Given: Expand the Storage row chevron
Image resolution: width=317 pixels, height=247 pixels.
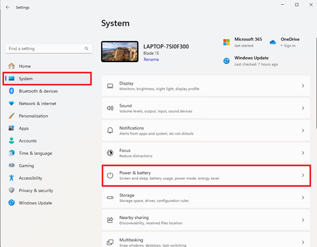Looking at the screenshot, I should coord(303,198).
